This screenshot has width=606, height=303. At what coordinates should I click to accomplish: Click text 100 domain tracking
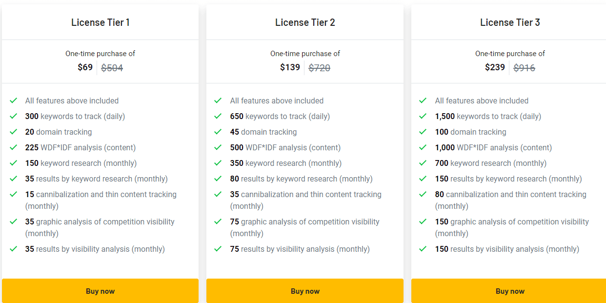point(471,132)
